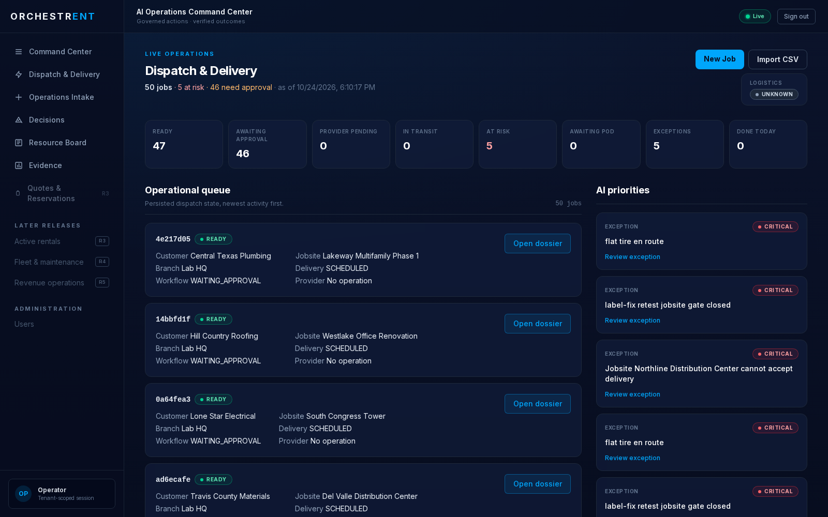Select Active rentals in Later Releases
Viewport: 828px width, 517px height.
62,241
